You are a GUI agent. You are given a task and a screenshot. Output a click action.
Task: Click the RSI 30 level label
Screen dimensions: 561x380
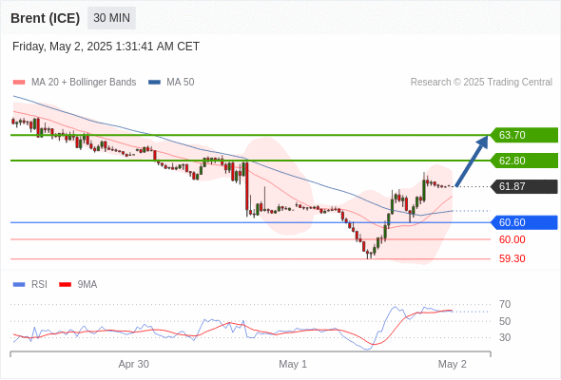pos(505,337)
